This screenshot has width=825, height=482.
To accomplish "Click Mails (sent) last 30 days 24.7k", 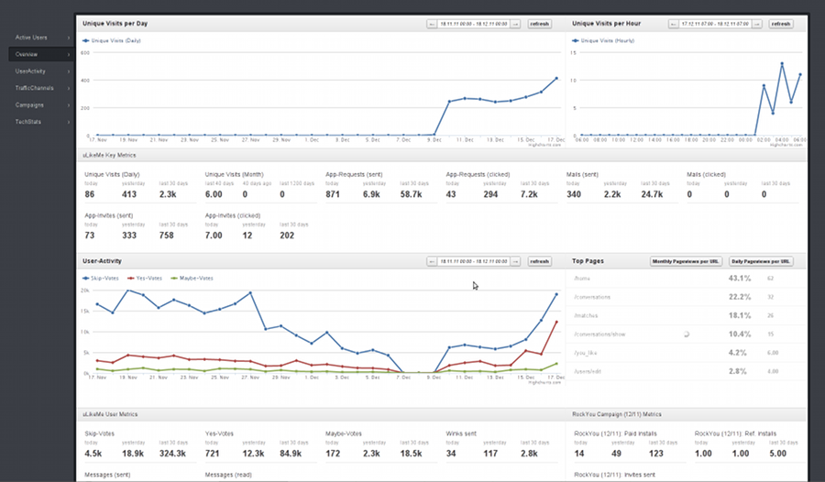I will (x=652, y=194).
